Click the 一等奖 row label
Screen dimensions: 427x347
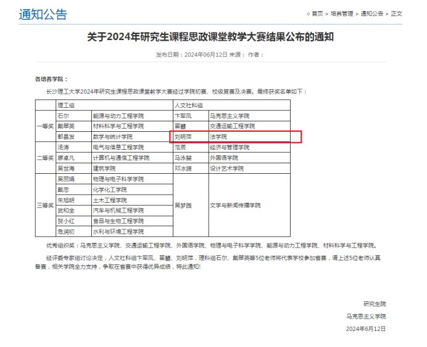click(46, 126)
